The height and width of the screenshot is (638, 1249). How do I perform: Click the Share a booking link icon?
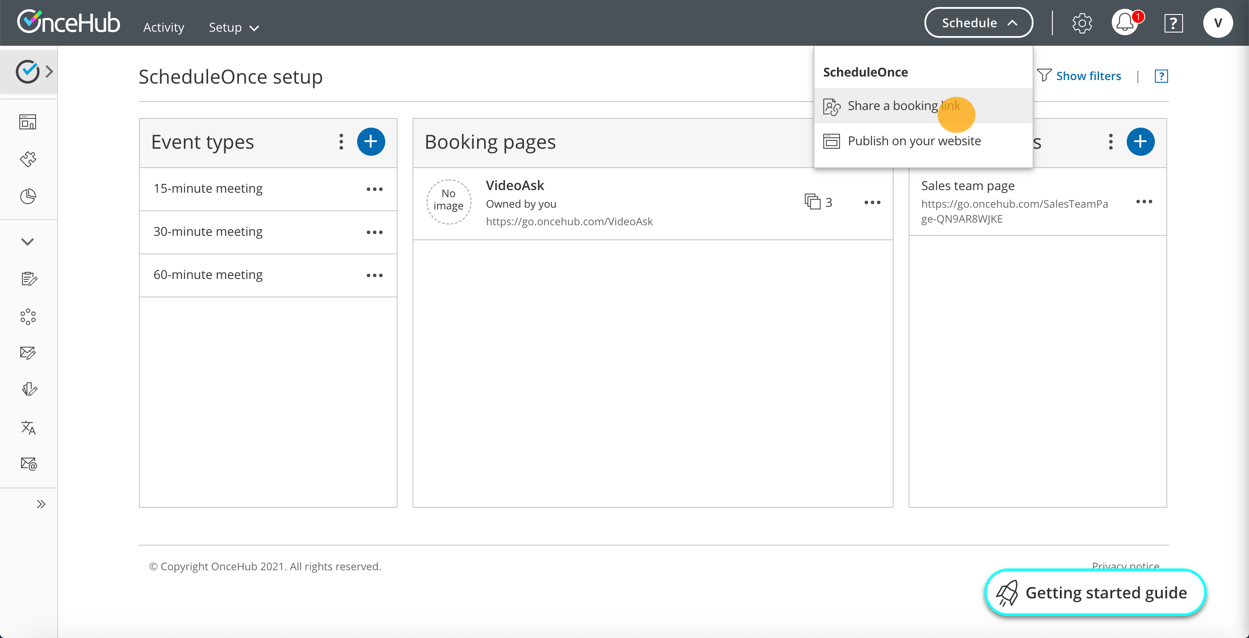tap(832, 106)
